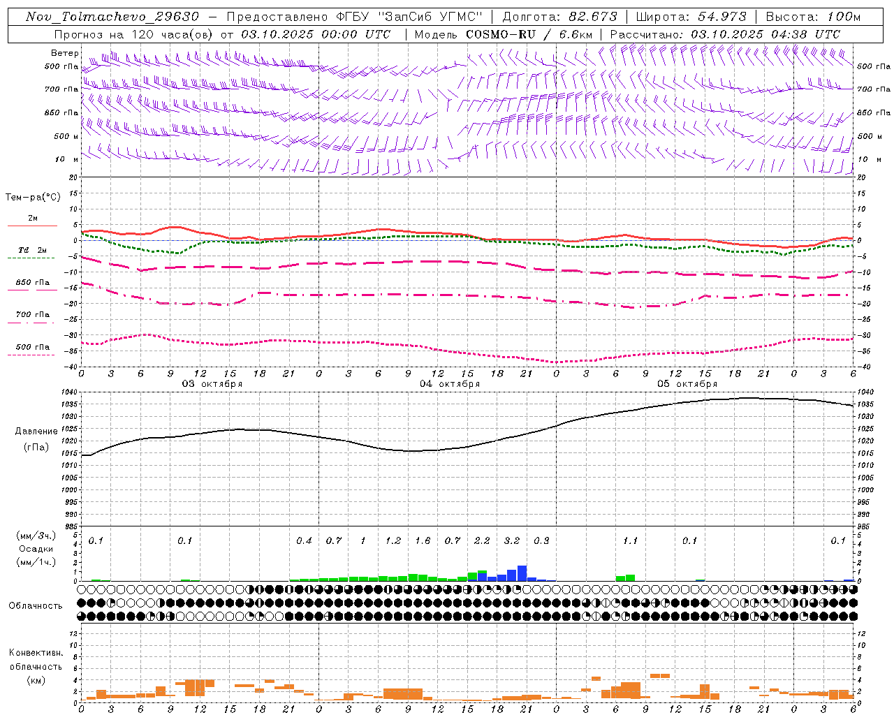Viewport: 894px width, 715px height.
Task: Click the Тем-ра(°C) temperature panel label
Action: click(33, 197)
